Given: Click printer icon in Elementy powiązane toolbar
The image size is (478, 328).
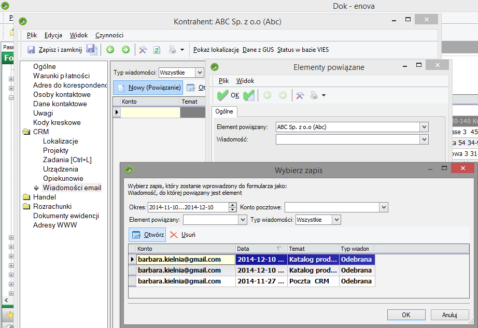Looking at the screenshot, I should point(314,95).
